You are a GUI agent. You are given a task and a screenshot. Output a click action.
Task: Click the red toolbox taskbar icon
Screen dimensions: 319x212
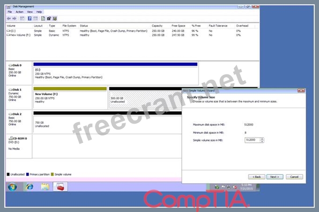tap(61, 187)
